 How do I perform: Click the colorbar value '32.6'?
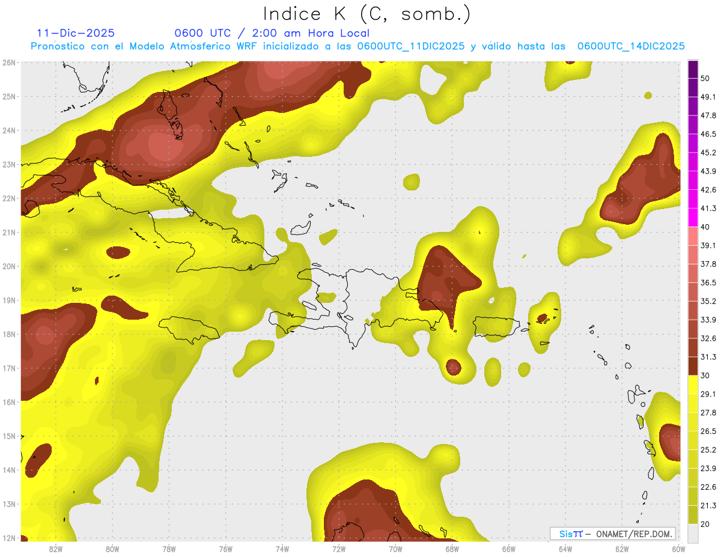coord(708,338)
